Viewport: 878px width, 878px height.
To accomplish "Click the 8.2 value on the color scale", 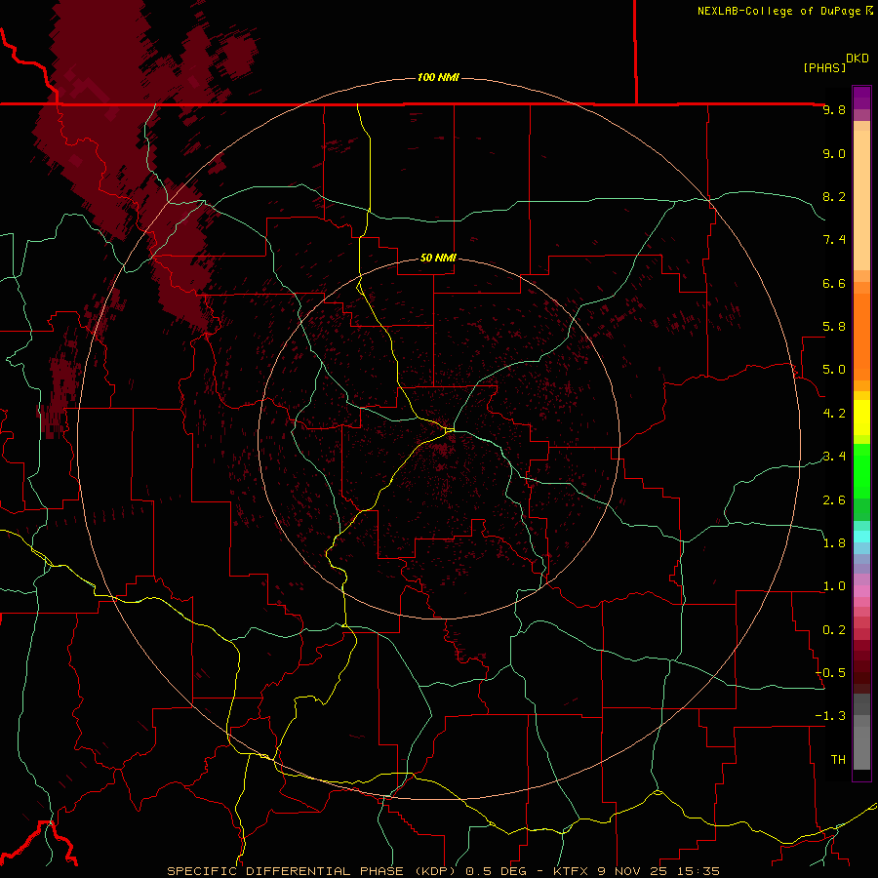I will 834,197.
